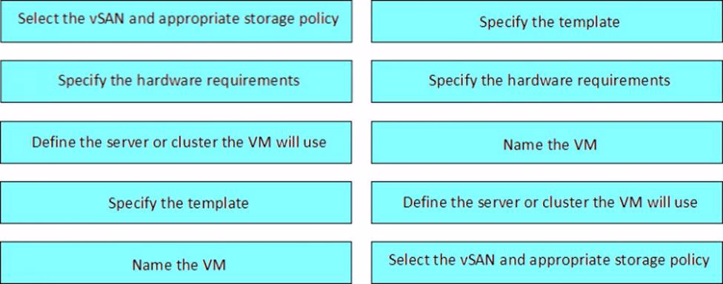
Task: Select left-column 'Select the vSAN and appropriate storage policy' box
Action: (x=176, y=21)
